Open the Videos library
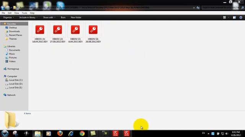The height and width of the screenshot is (137, 245). [x=12, y=61]
